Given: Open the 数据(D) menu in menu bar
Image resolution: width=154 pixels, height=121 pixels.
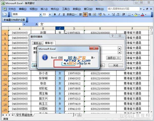Looking at the screenshot, I should click(77, 9).
